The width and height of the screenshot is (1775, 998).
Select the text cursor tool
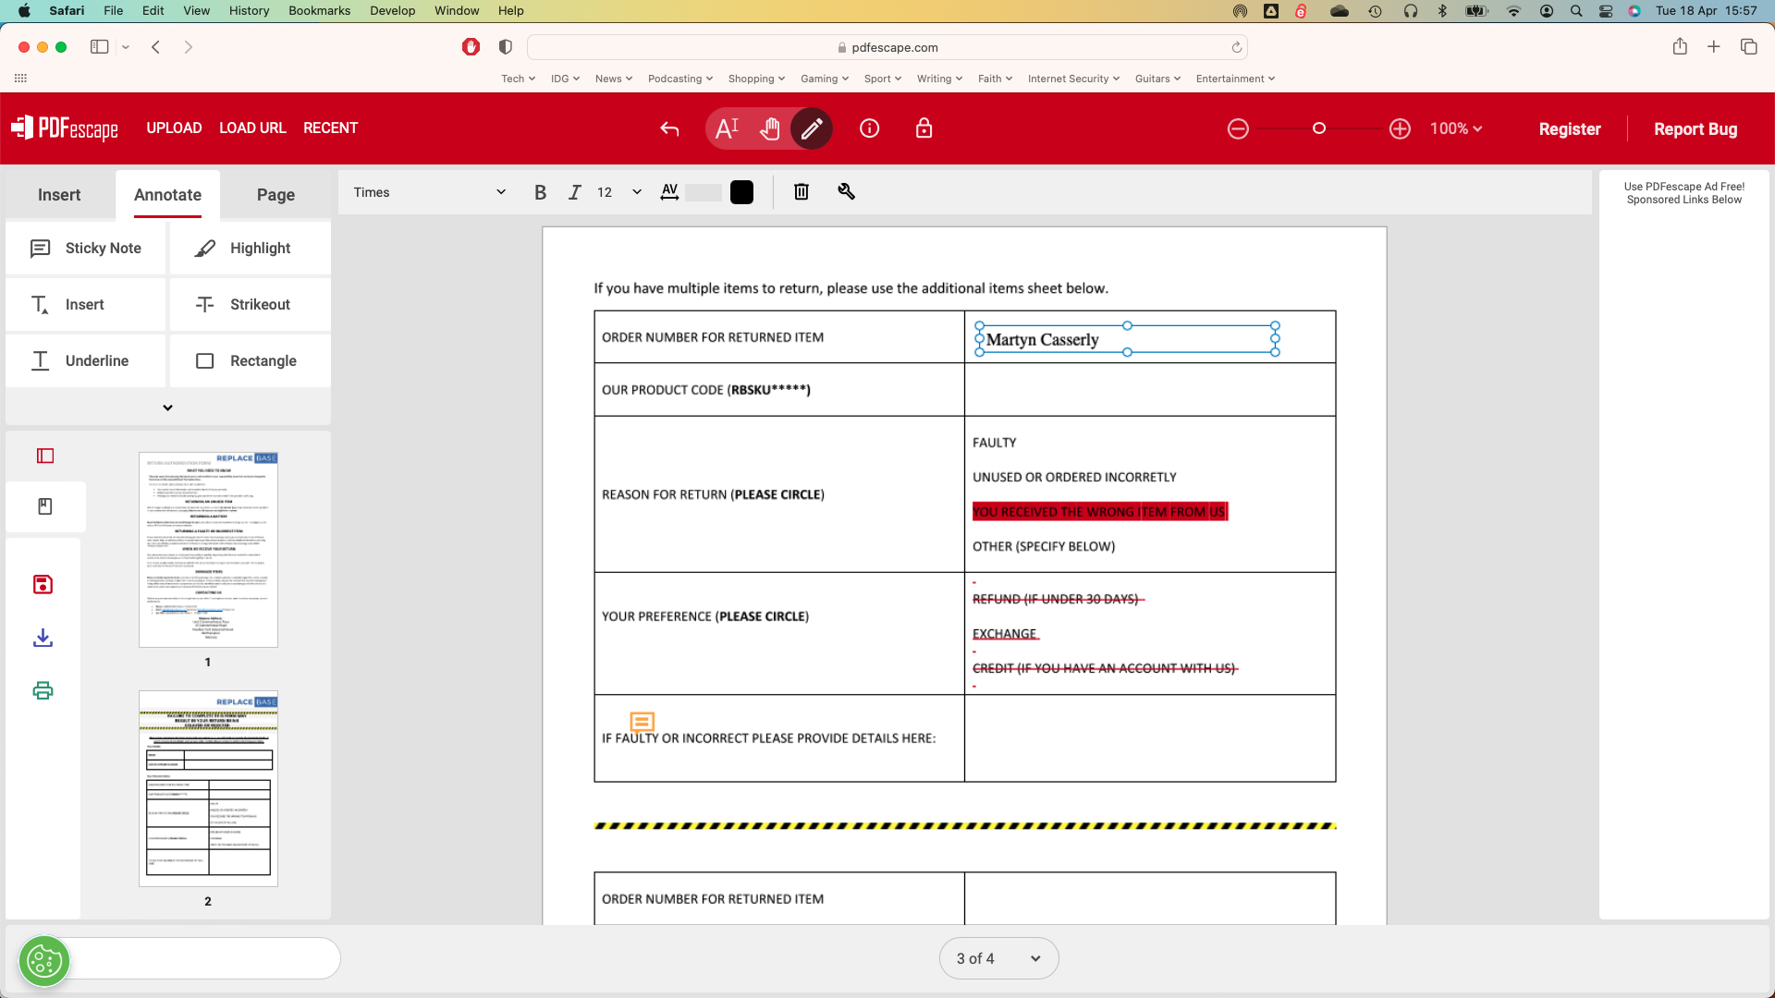tap(728, 128)
